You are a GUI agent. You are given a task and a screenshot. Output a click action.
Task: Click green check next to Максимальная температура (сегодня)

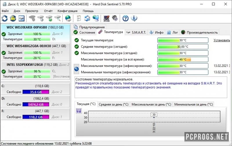tap(77, 53)
